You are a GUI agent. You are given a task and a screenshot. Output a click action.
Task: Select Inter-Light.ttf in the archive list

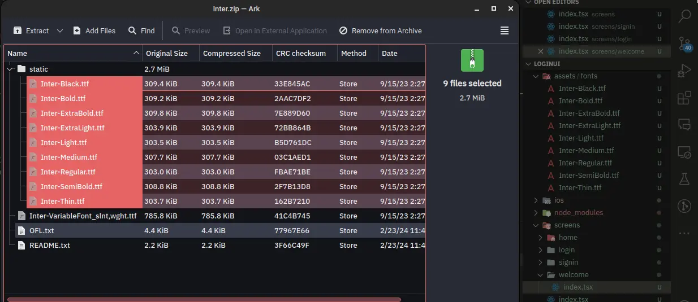click(63, 142)
